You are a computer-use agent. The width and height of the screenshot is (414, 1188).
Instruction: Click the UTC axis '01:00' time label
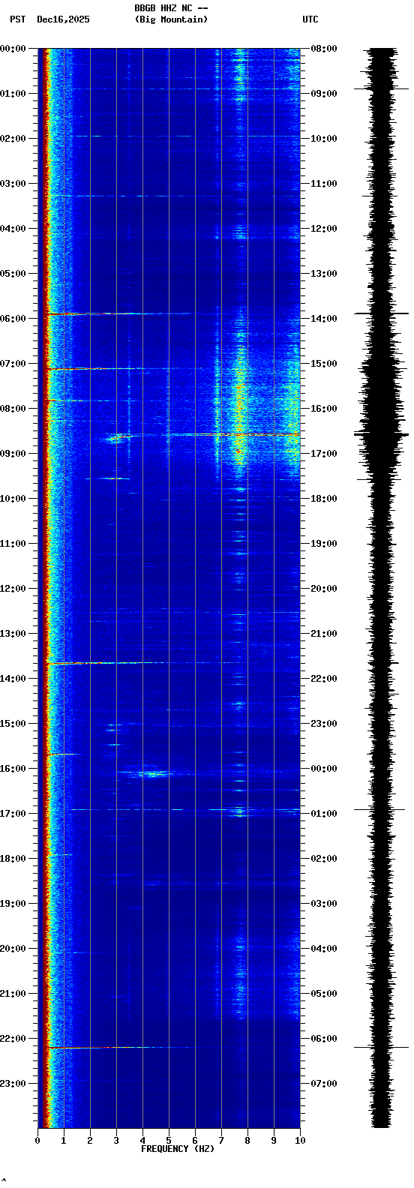[x=324, y=814]
